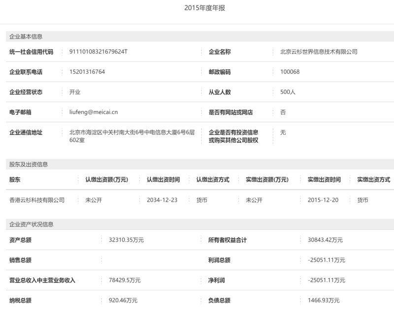Image resolution: width=394 pixels, height=313 pixels.
Task: Click the address starting 北京市海淀区中关村南大街
Action: tap(132, 136)
